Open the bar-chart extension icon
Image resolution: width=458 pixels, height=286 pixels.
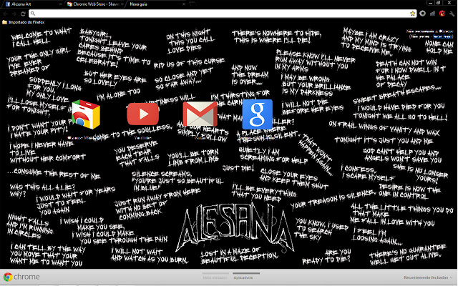[432, 14]
